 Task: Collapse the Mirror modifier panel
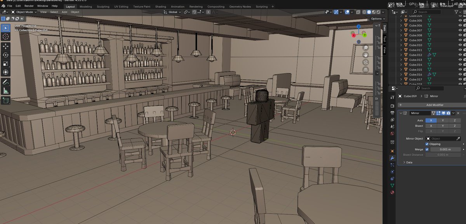(x=401, y=113)
